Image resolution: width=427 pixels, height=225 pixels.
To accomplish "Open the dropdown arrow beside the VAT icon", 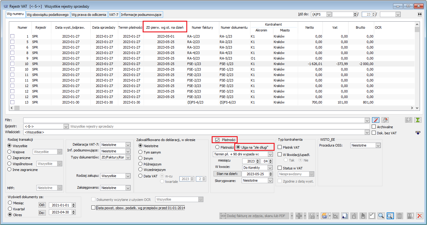I will pyautogui.click(x=330, y=216).
